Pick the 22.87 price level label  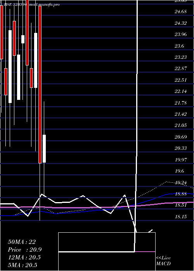click(180, 69)
